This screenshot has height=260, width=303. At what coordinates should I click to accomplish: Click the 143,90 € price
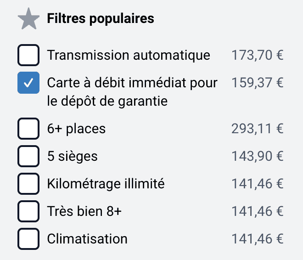tap(257, 156)
